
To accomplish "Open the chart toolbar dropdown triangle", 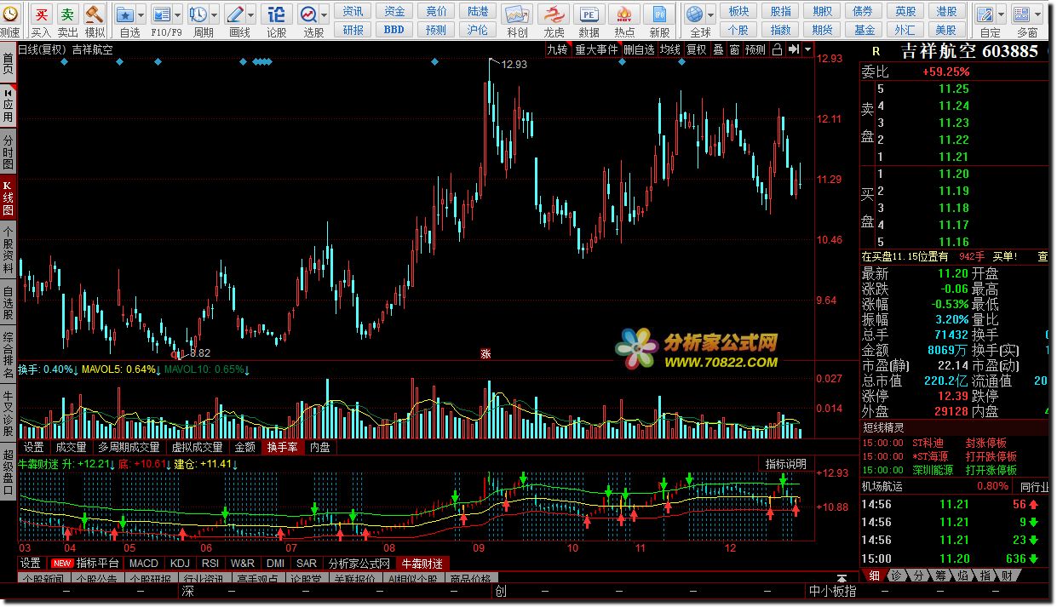I will [807, 49].
